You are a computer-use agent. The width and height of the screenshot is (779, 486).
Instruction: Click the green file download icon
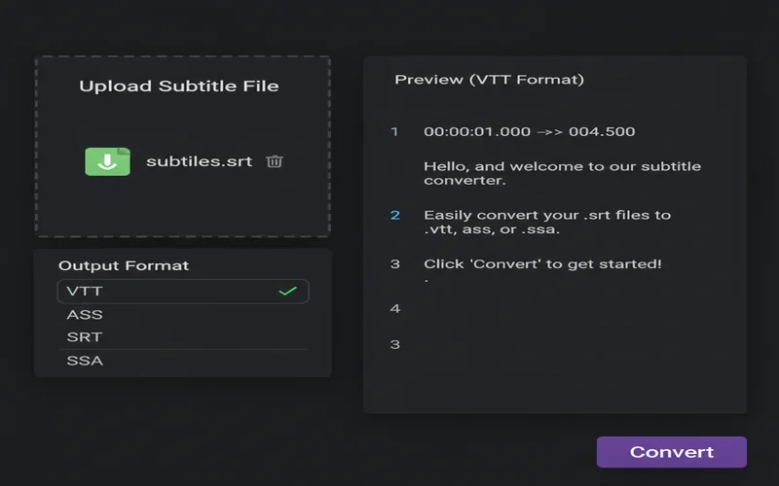pyautogui.click(x=107, y=161)
